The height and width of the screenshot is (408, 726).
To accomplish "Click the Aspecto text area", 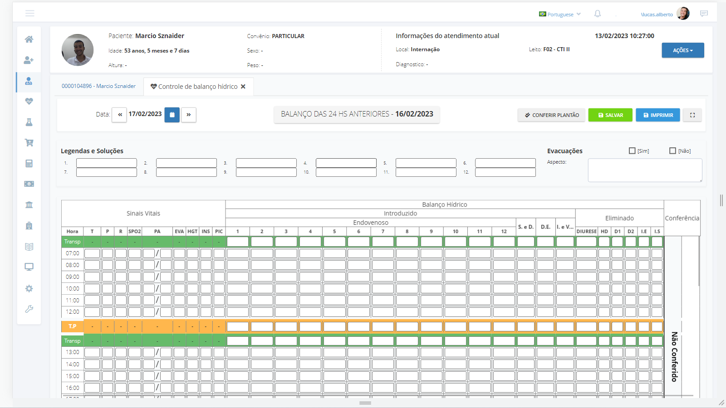I will tap(645, 170).
